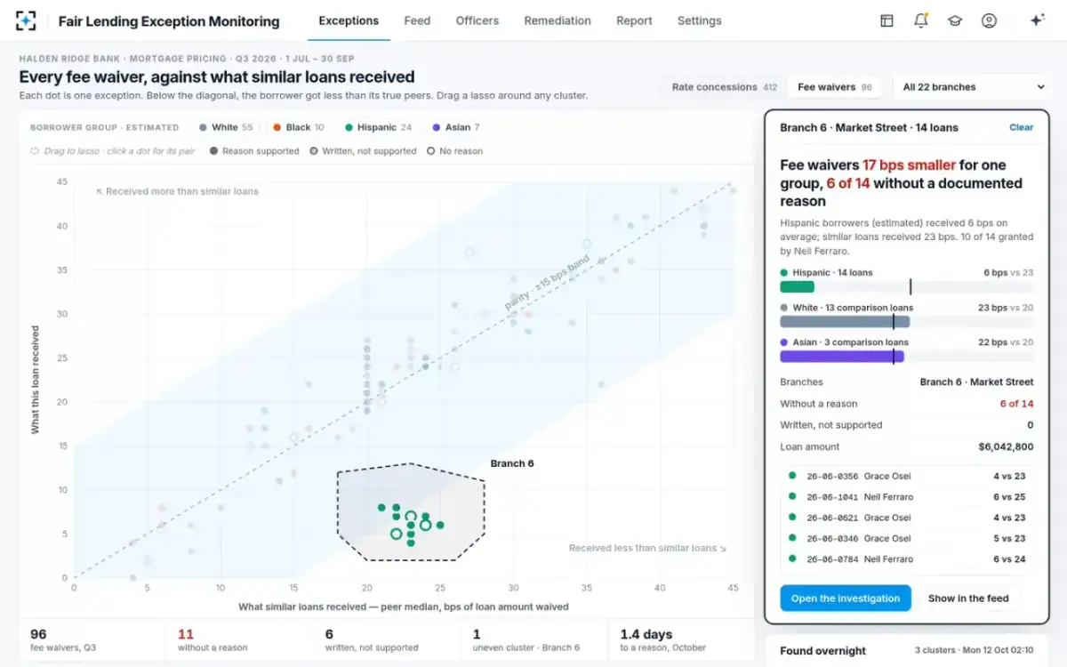
Task: Open the Settings tab
Action: pos(700,20)
